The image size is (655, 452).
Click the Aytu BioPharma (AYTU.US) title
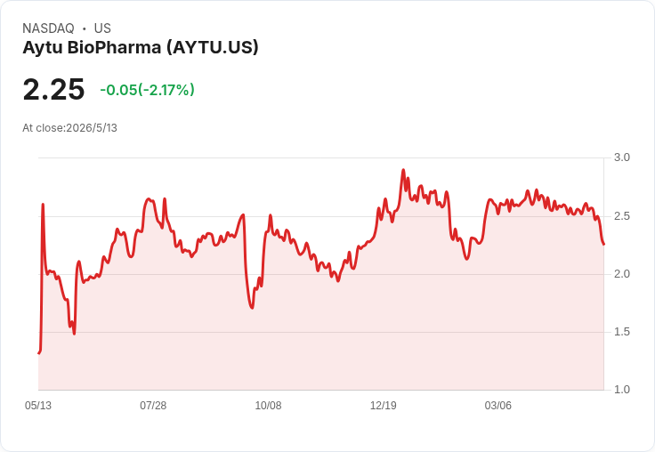click(x=141, y=47)
